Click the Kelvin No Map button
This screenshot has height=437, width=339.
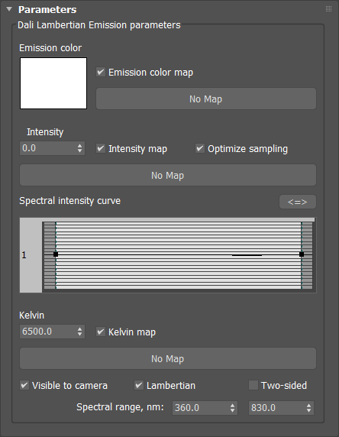(x=168, y=358)
